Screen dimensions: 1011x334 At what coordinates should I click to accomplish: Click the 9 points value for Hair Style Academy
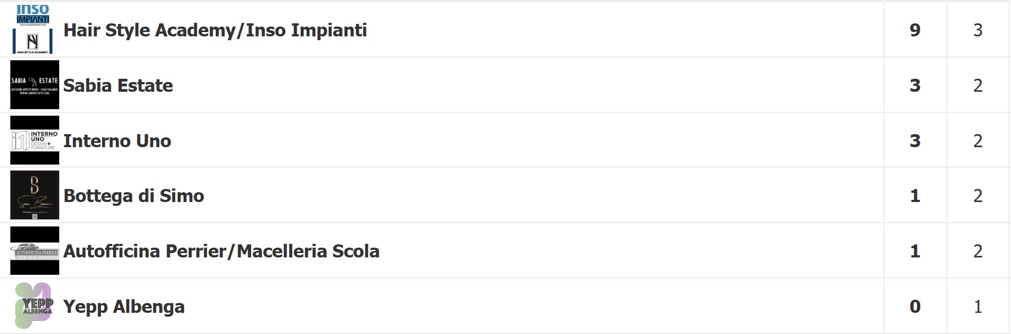[915, 30]
